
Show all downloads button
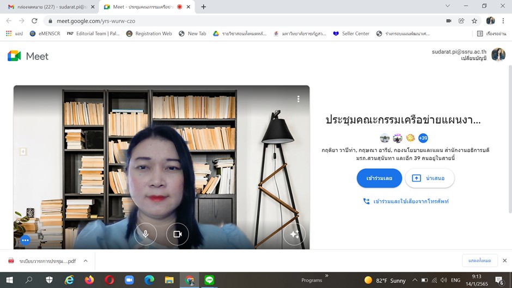pos(479,261)
